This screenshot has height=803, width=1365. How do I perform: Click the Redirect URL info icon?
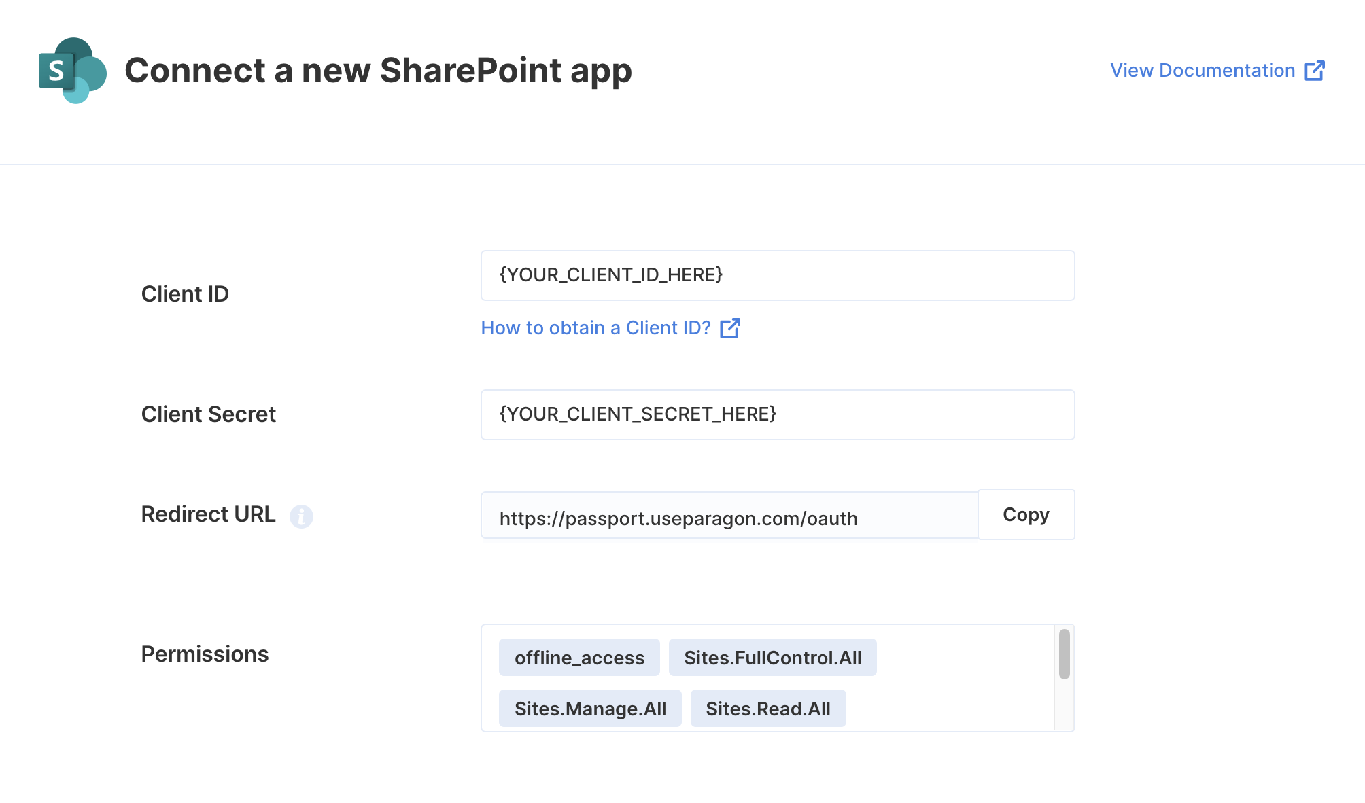(x=301, y=516)
